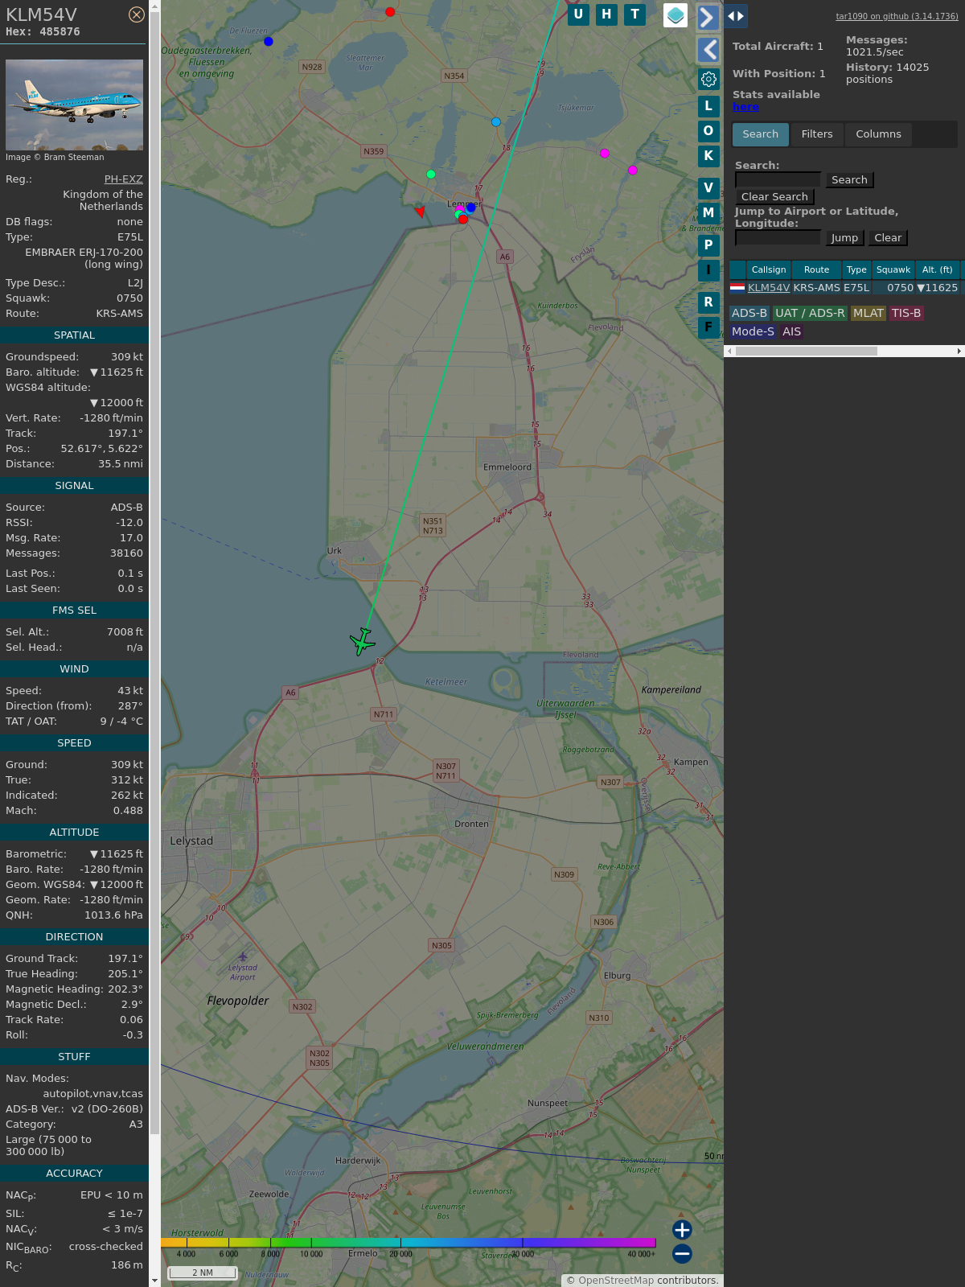Select the KLM54V callsign in the aircraft table
The height and width of the screenshot is (1287, 965).
(x=769, y=288)
